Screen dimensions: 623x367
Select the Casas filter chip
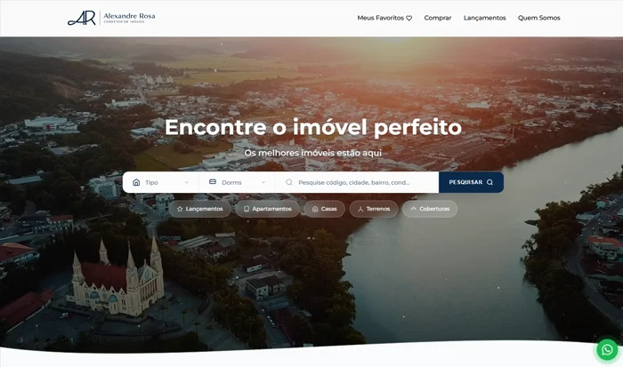(x=325, y=209)
